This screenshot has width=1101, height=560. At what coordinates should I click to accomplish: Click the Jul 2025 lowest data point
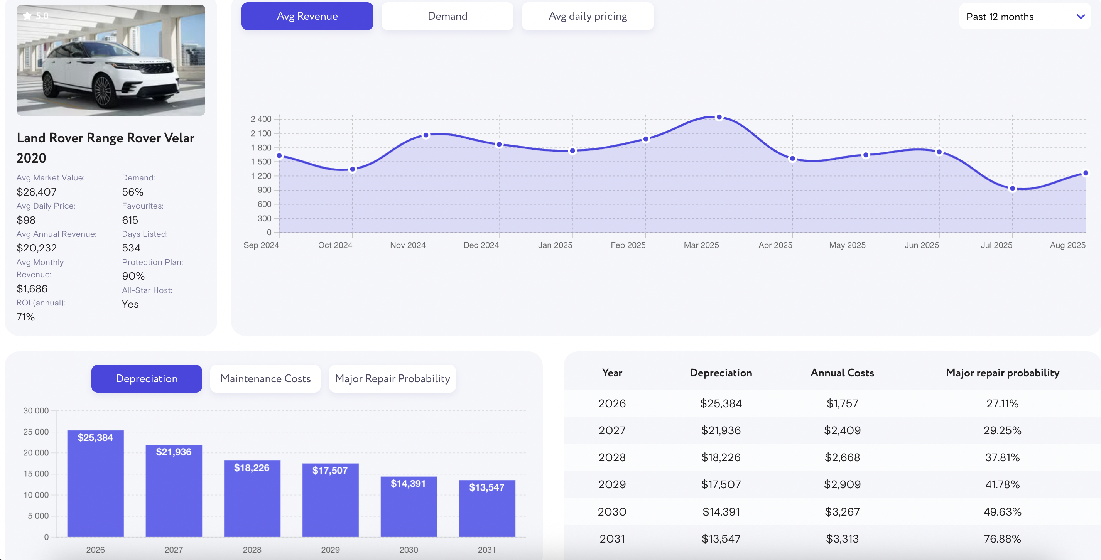(x=1012, y=188)
